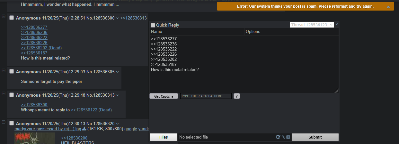The height and width of the screenshot is (144, 399).
Task: Submit the quick reply post
Action: pyautogui.click(x=315, y=137)
